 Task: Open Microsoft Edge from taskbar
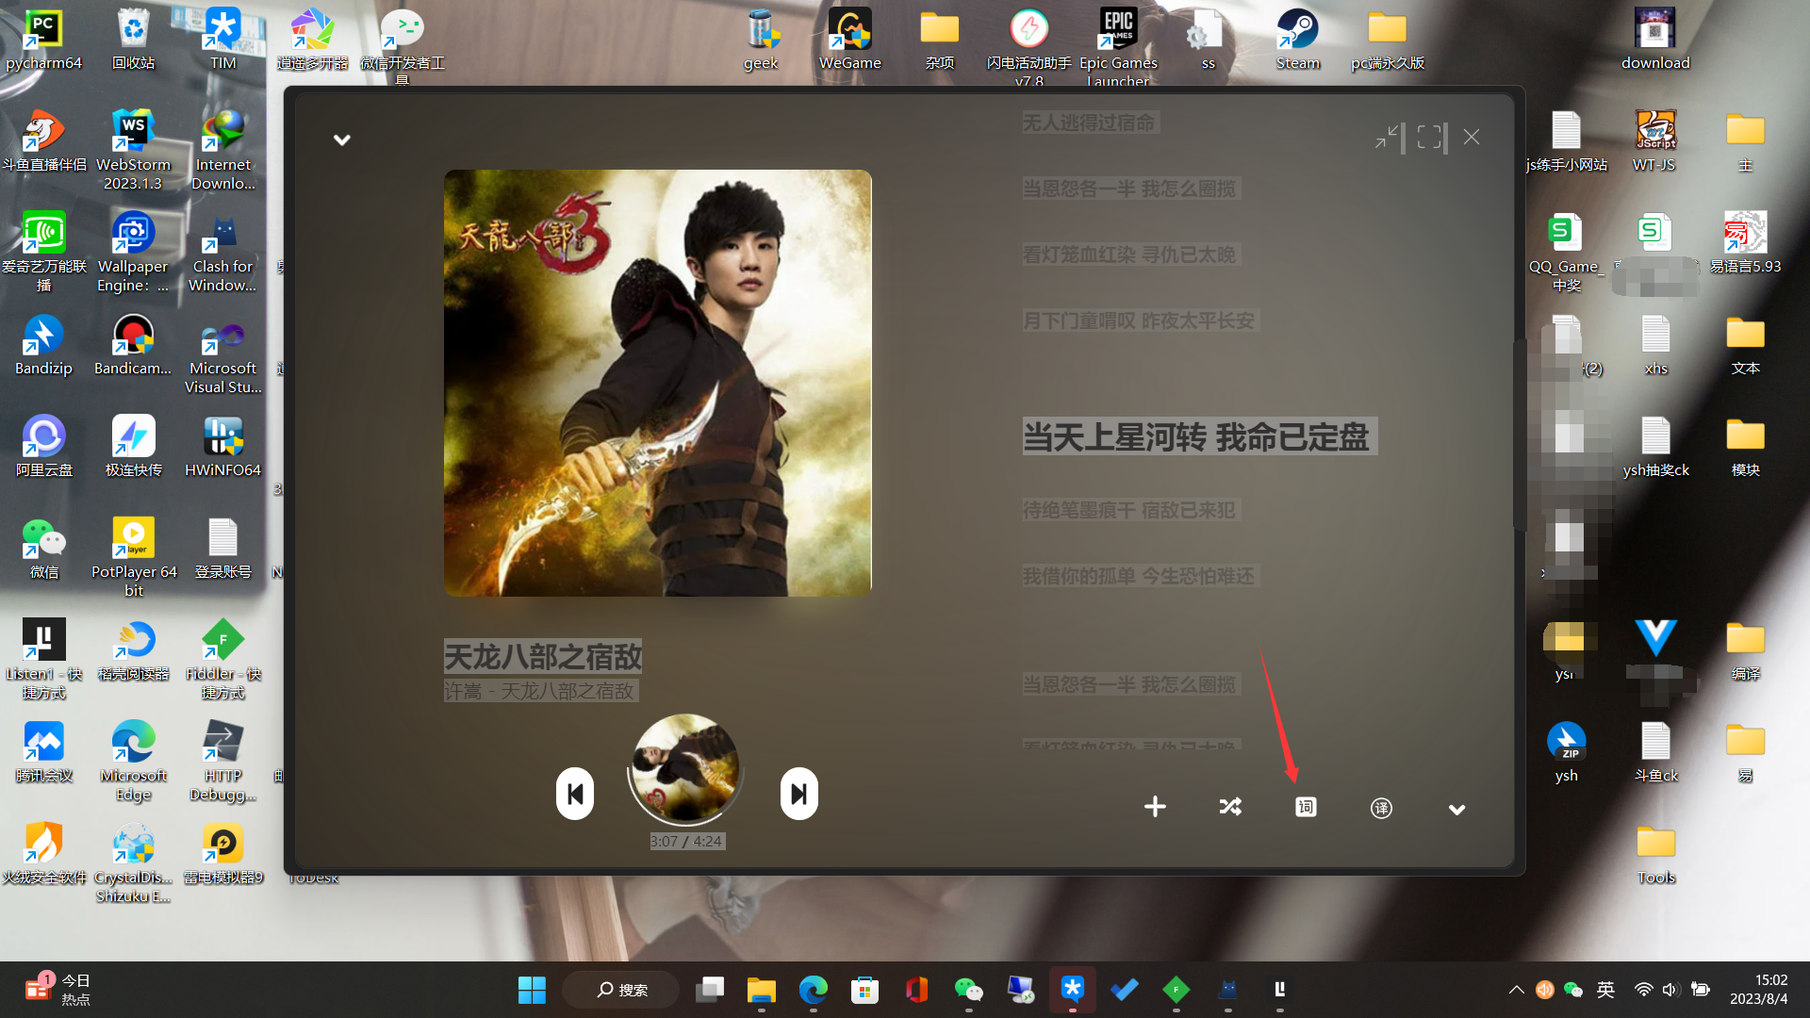[x=813, y=990]
